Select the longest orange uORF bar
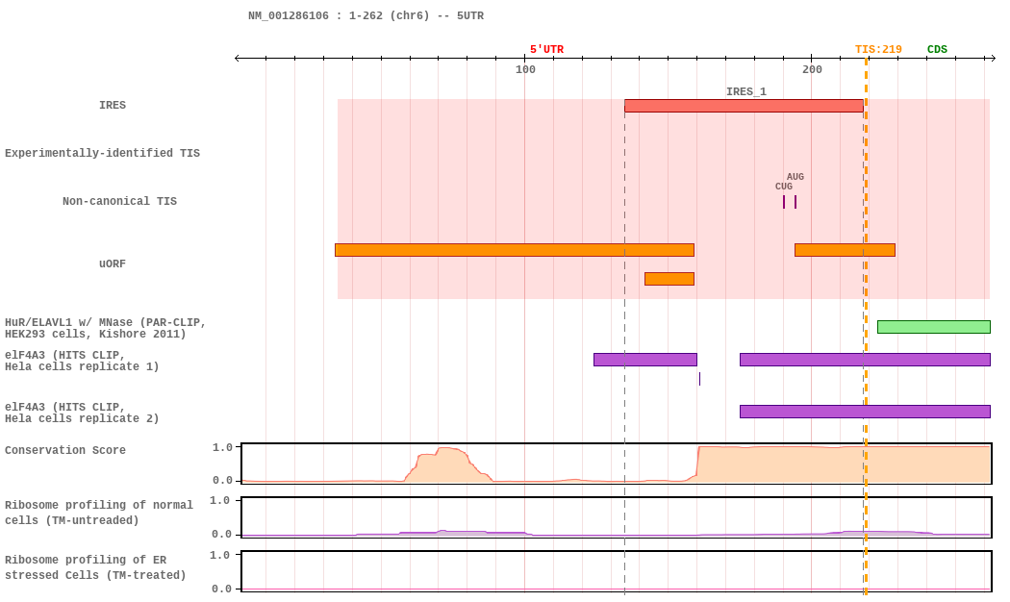This screenshot has width=1010, height=602. click(x=514, y=250)
